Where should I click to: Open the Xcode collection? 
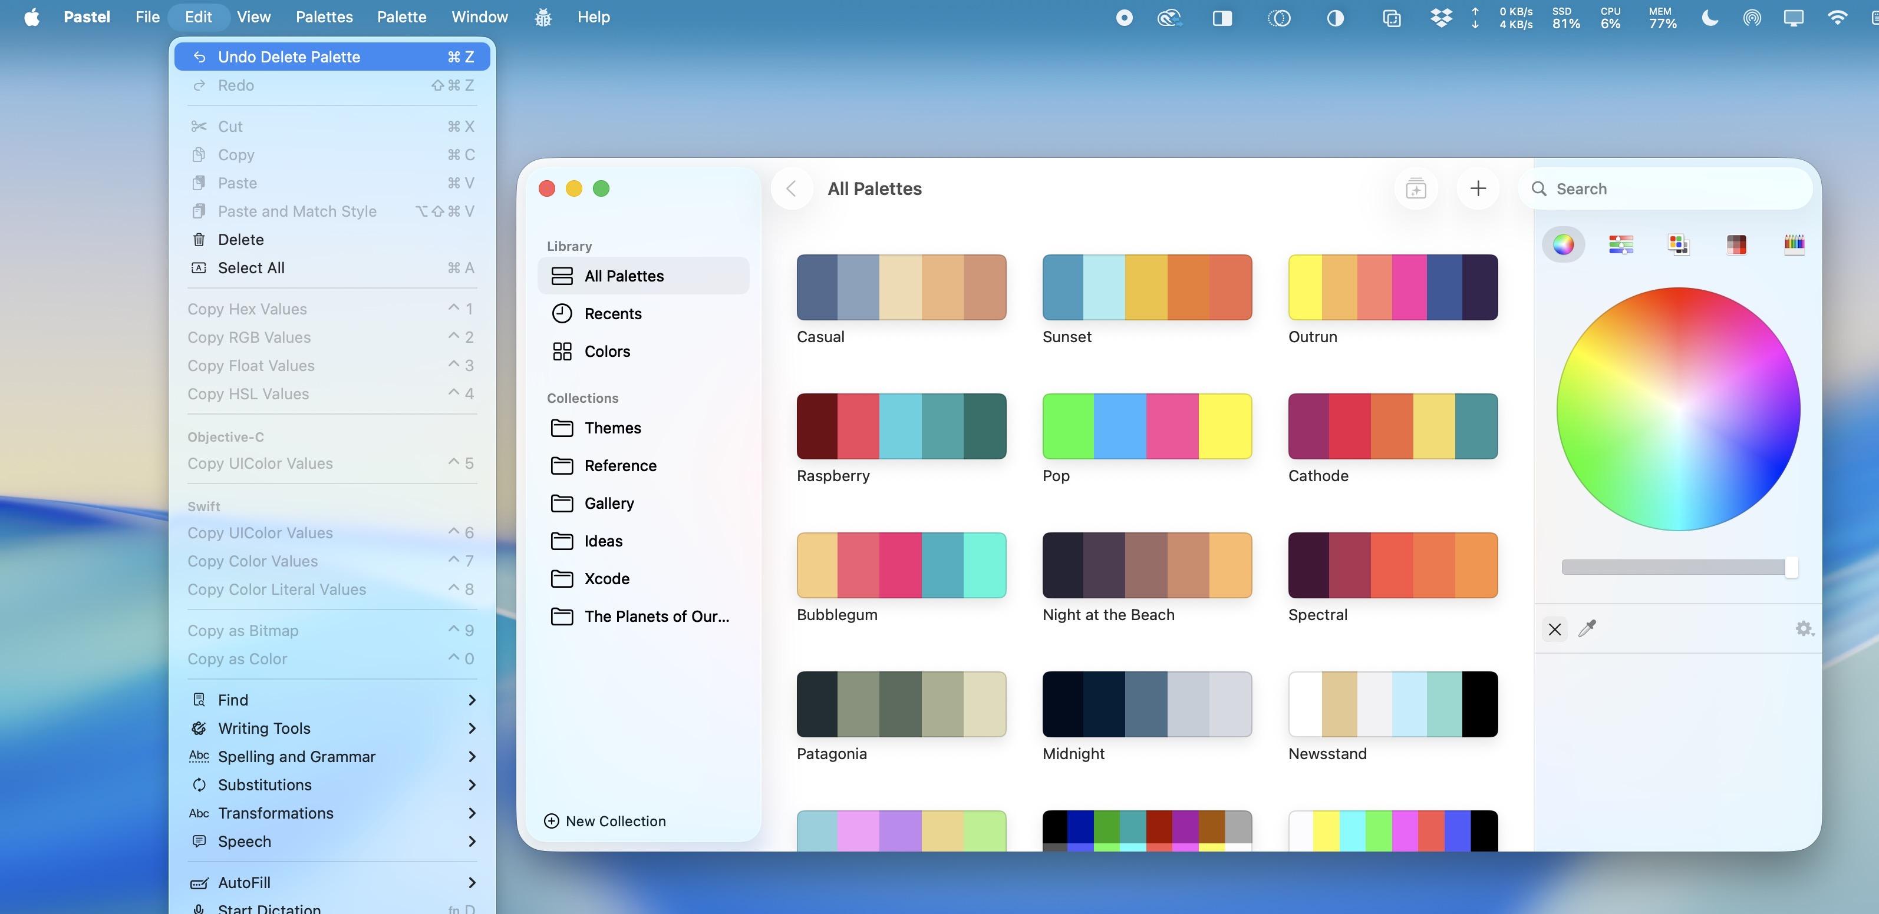pos(644,579)
